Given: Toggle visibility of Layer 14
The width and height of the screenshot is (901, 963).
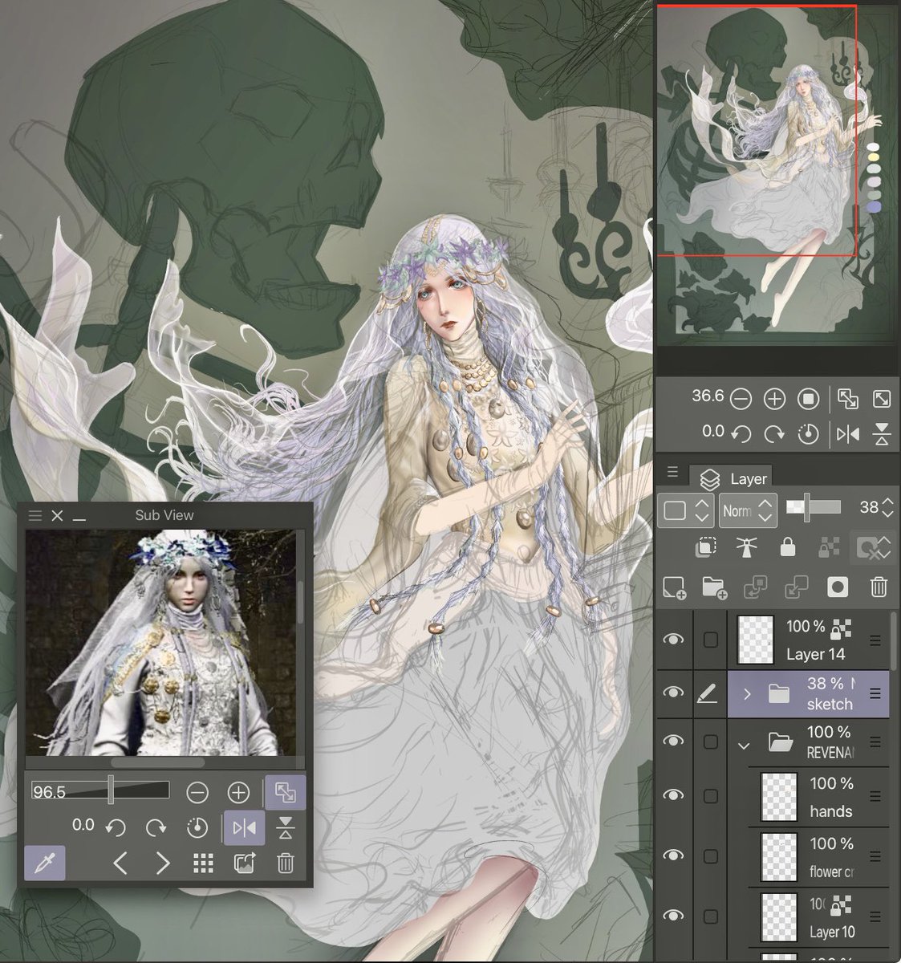Looking at the screenshot, I should (673, 640).
